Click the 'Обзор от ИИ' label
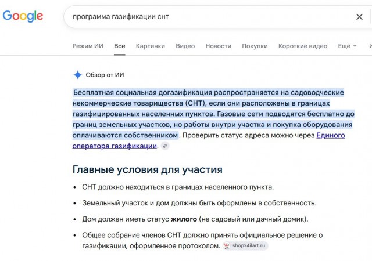The height and width of the screenshot is (261, 372). [x=105, y=75]
